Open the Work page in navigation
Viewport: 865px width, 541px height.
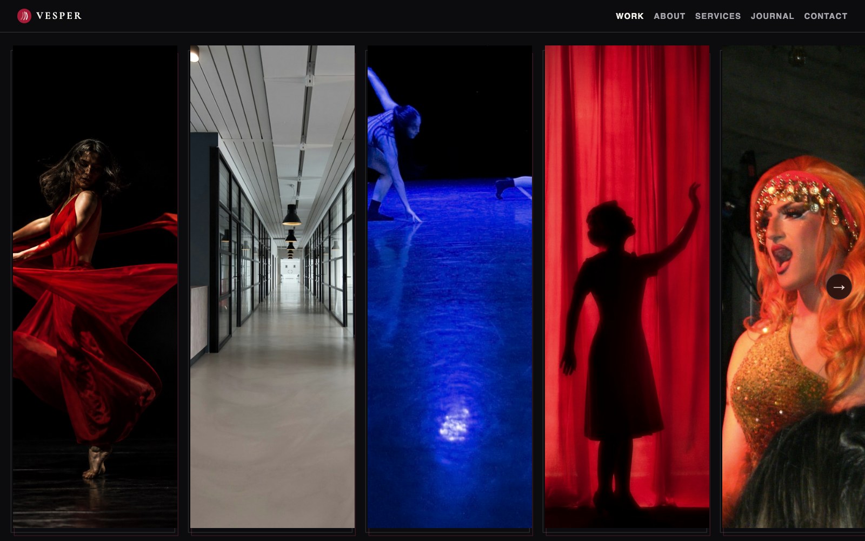[630, 16]
